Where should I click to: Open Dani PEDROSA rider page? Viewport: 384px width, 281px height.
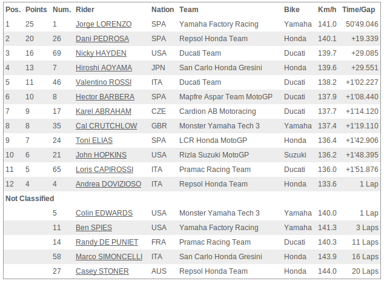102,39
